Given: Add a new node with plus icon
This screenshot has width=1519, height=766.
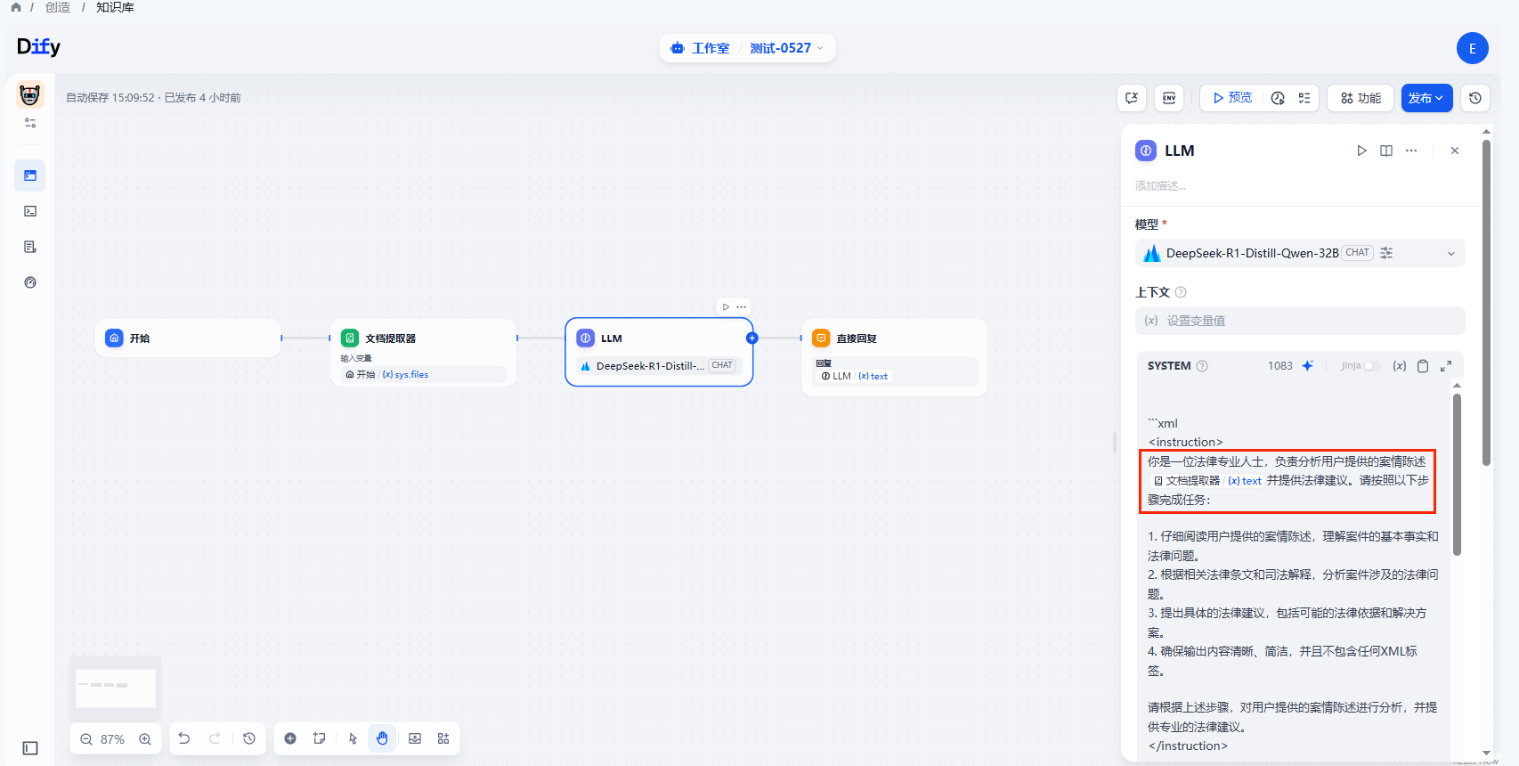Looking at the screenshot, I should click(290, 738).
